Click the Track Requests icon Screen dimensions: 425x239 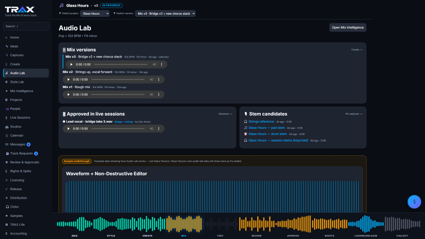(x=8, y=154)
